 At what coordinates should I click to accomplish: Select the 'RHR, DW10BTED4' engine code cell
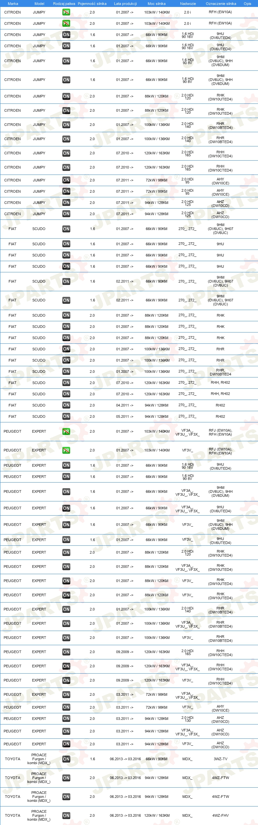220,372
